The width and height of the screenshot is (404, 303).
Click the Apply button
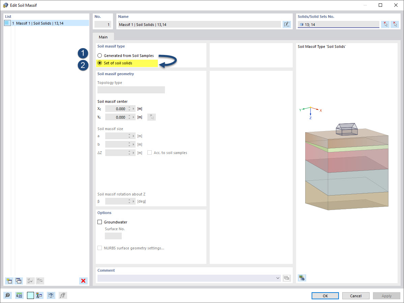pos(386,296)
